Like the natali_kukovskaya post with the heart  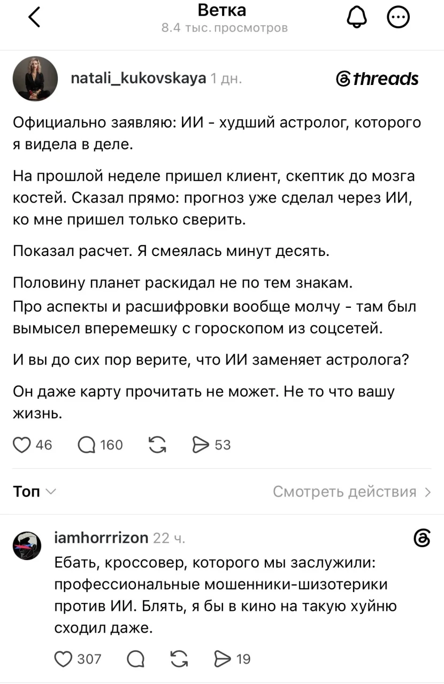coord(22,445)
